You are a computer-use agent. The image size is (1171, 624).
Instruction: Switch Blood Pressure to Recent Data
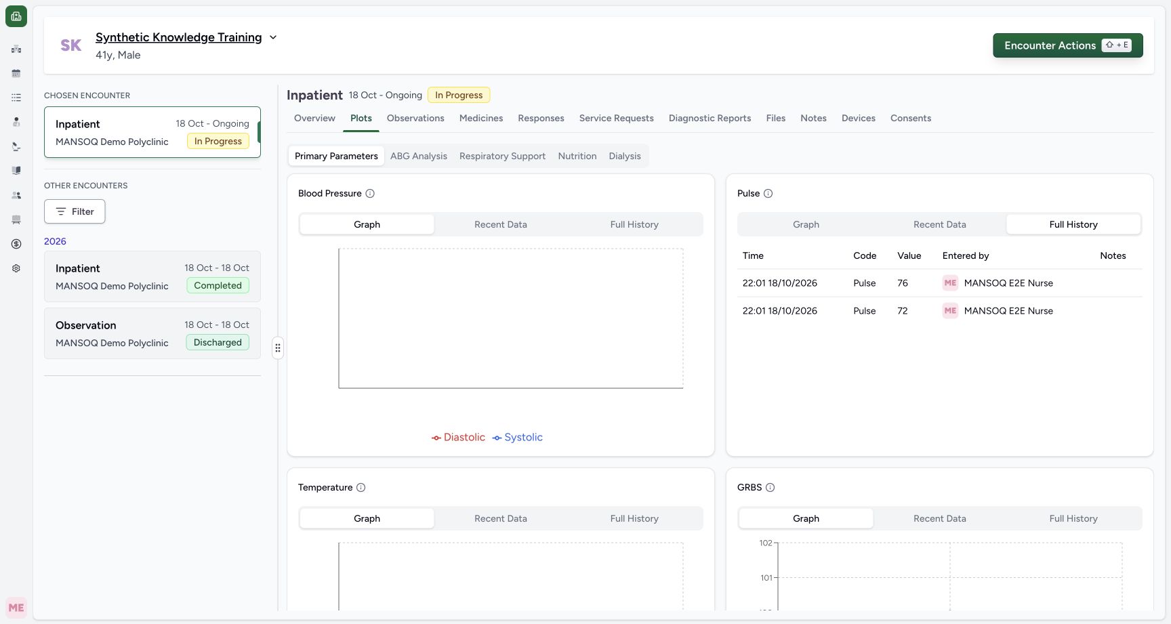click(501, 224)
